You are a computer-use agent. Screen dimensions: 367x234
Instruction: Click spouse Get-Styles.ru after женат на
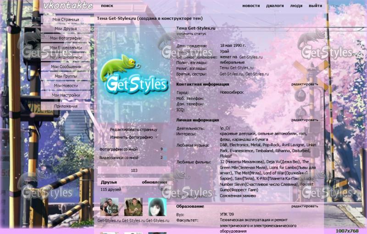pyautogui.click(x=250, y=57)
